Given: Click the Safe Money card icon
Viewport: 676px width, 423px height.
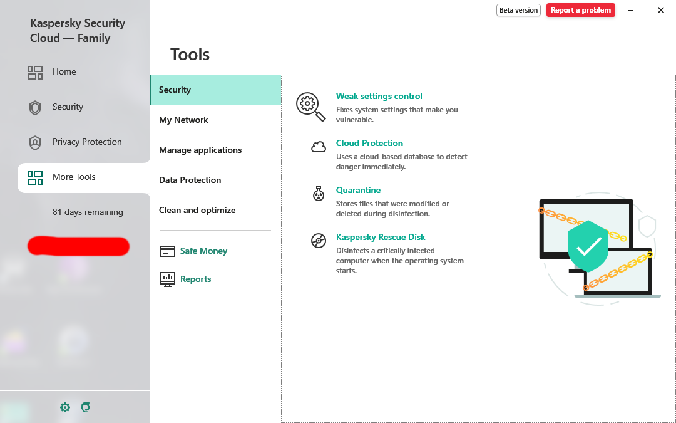Looking at the screenshot, I should 168,251.
